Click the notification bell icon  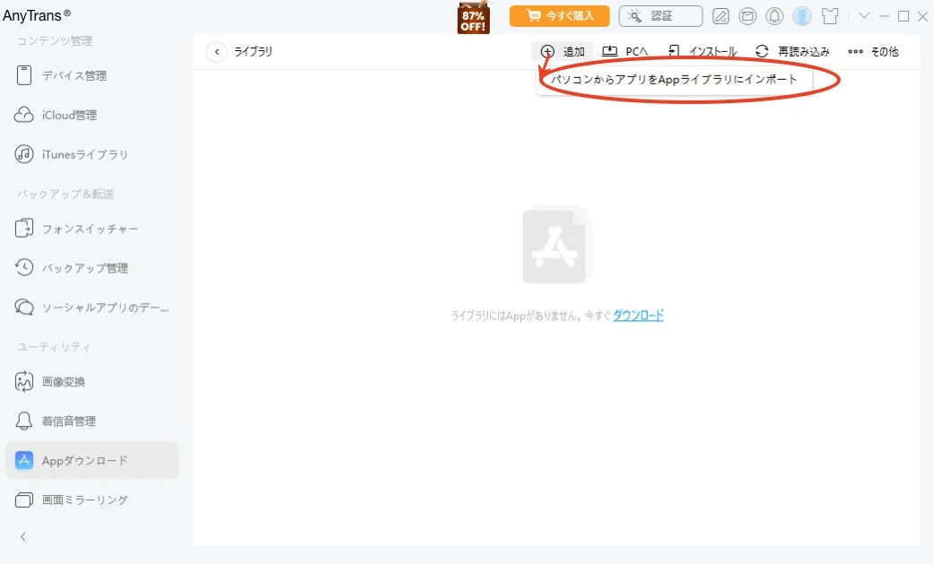coord(774,15)
